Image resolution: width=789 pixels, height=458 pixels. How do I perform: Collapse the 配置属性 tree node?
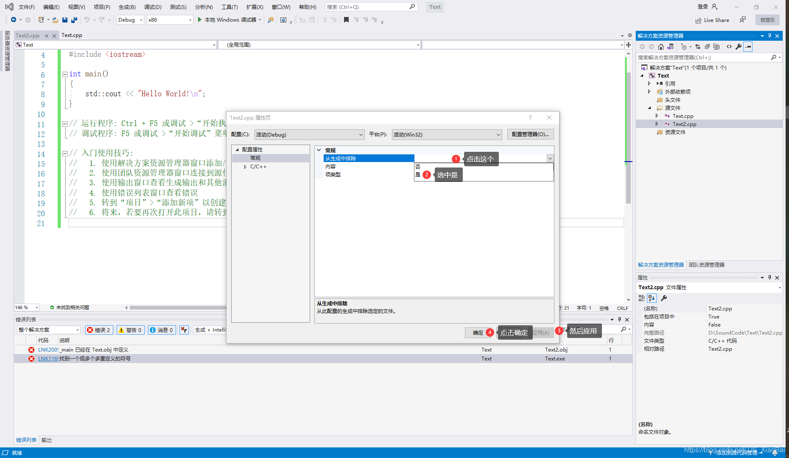(237, 150)
